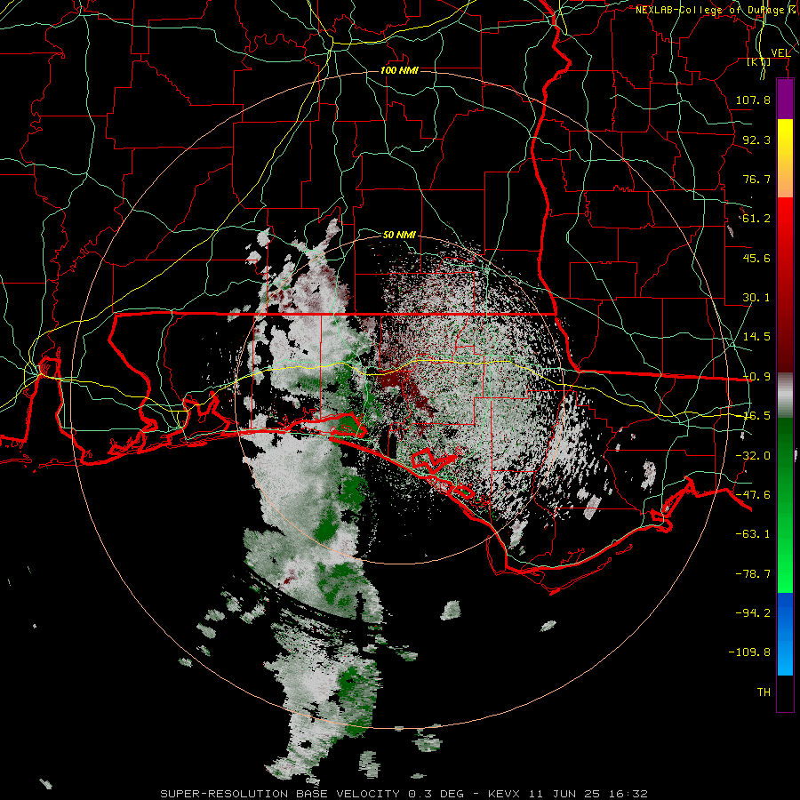The height and width of the screenshot is (800, 800).
Task: Click the 107.8 velocity scale value
Action: click(753, 100)
